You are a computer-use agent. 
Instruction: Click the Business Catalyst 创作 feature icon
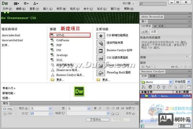pos(101,51)
